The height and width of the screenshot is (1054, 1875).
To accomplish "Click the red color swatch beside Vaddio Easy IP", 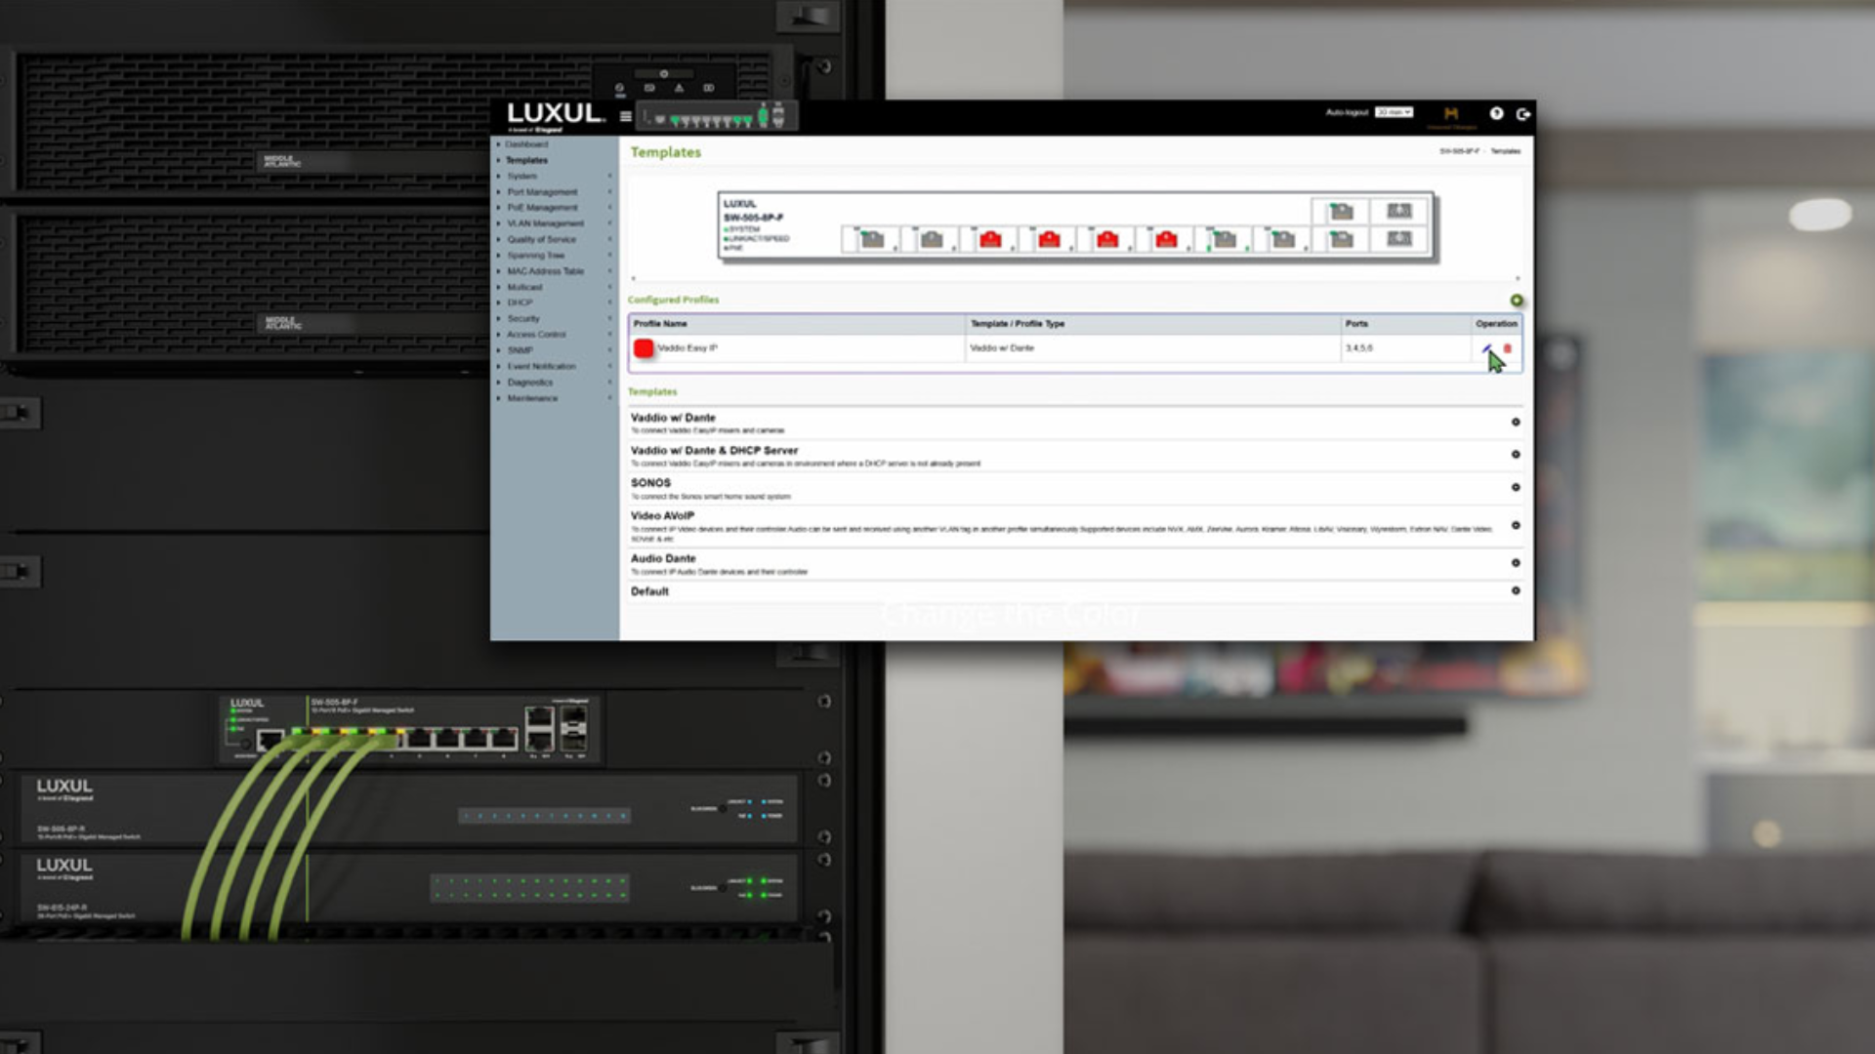I will pyautogui.click(x=644, y=348).
